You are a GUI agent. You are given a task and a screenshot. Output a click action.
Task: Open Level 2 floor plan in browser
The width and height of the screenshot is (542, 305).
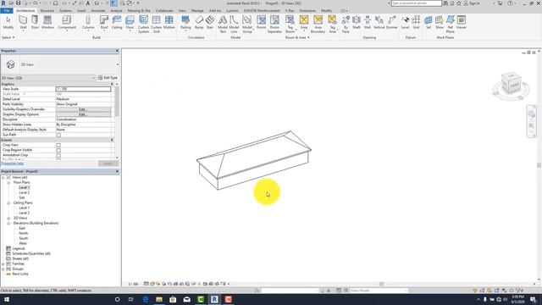pos(25,192)
